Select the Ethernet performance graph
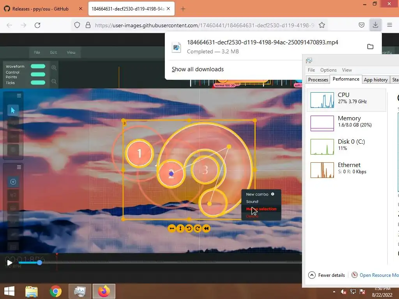Screen dimensions: 399x299 click(346, 170)
